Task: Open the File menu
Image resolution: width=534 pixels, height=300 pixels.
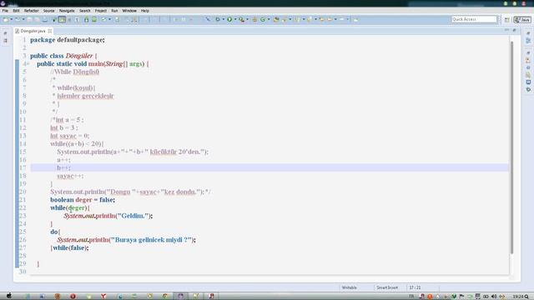Action: point(5,11)
